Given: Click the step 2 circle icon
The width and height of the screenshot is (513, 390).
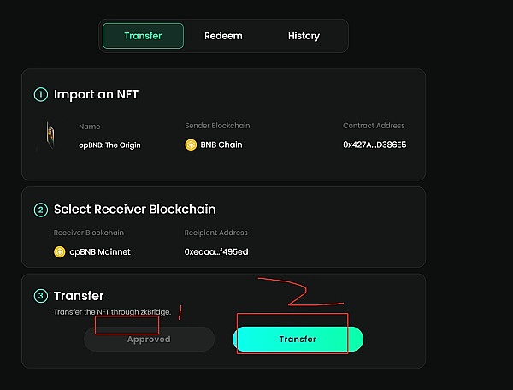Looking at the screenshot, I should click(x=41, y=210).
